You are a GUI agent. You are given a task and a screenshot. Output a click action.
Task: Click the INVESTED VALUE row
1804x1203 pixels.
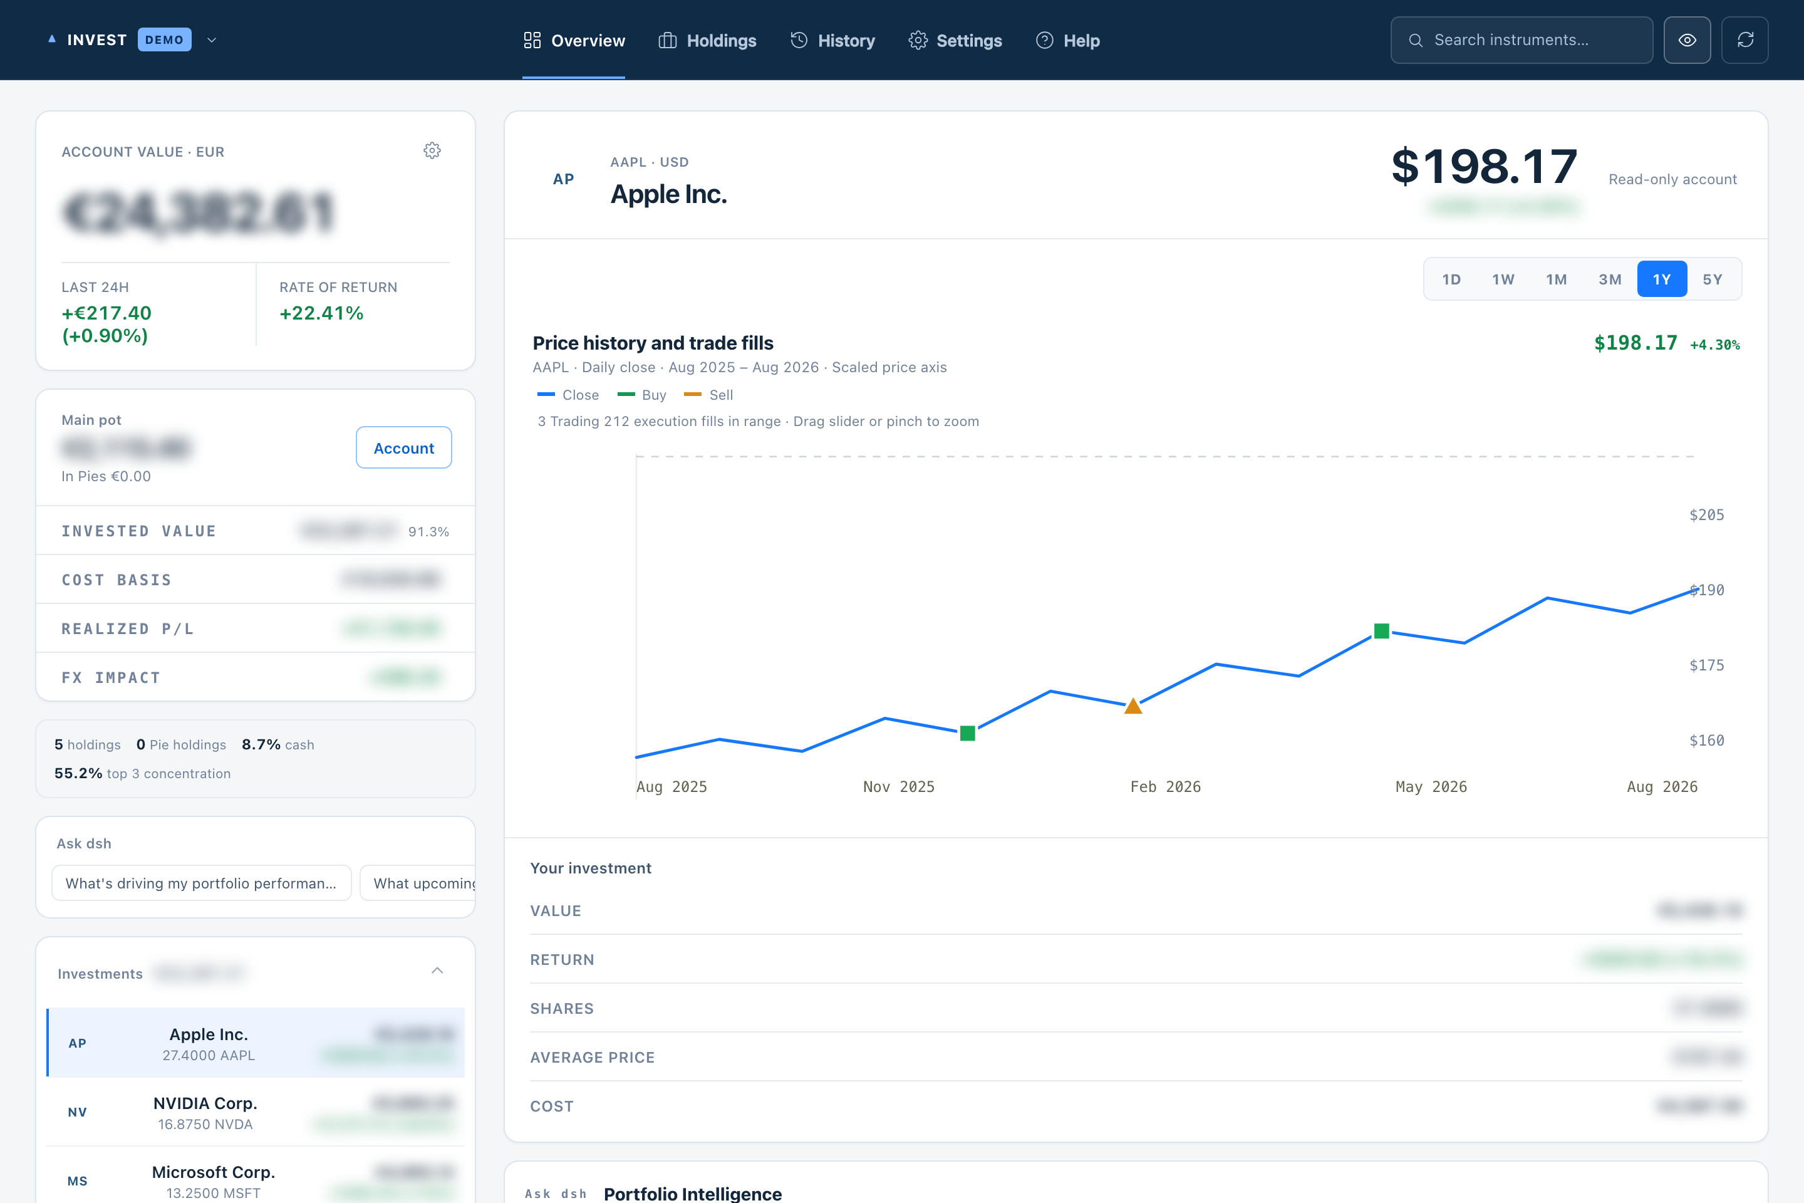point(256,530)
